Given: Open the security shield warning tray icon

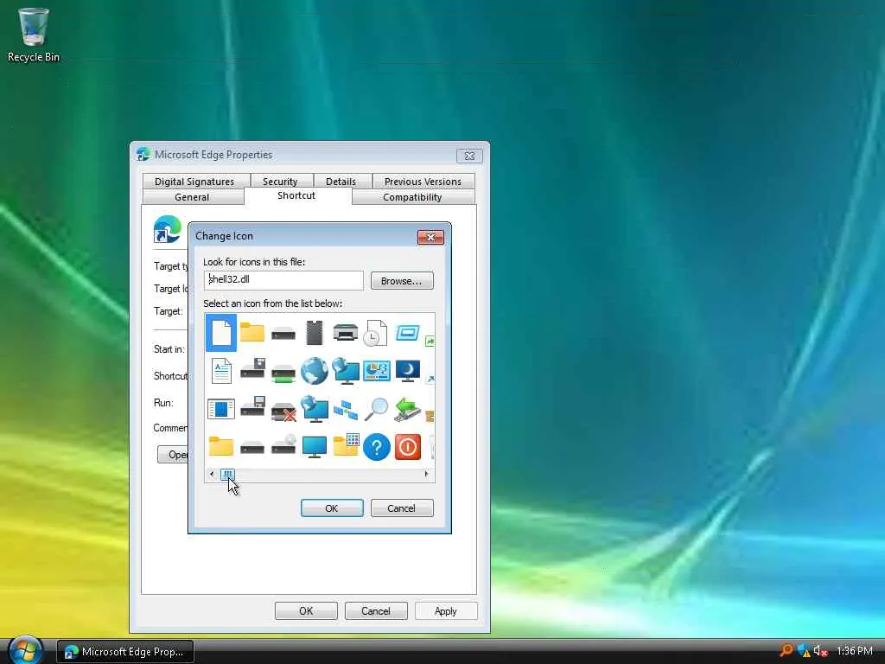Looking at the screenshot, I should point(805,651).
